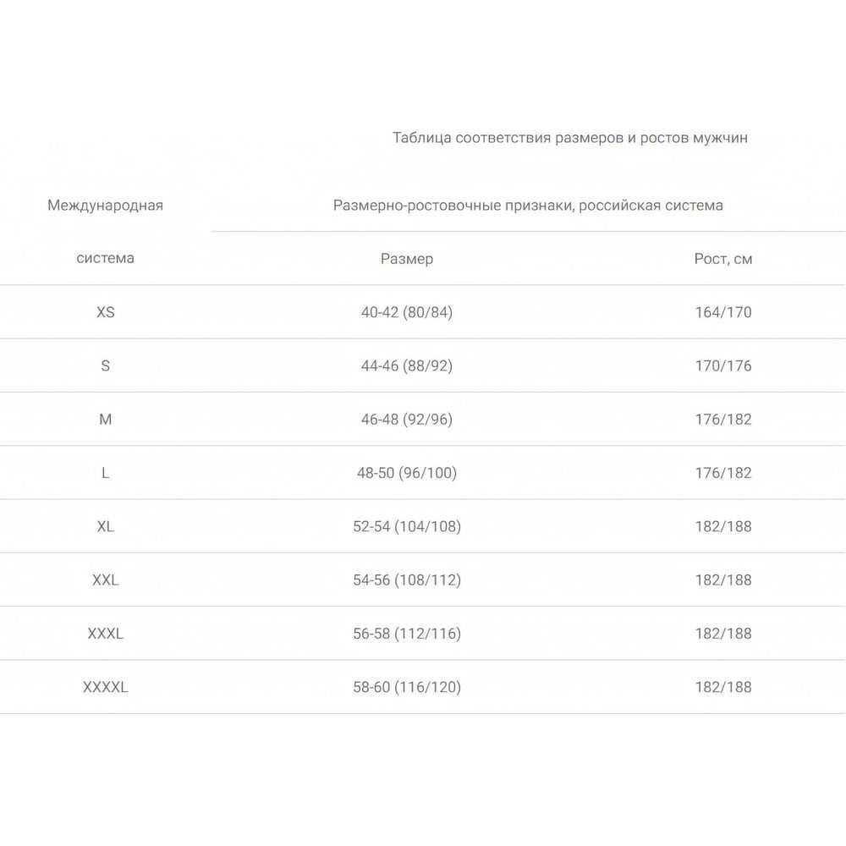
Task: Click the XXL size label
Action: pyautogui.click(x=105, y=580)
